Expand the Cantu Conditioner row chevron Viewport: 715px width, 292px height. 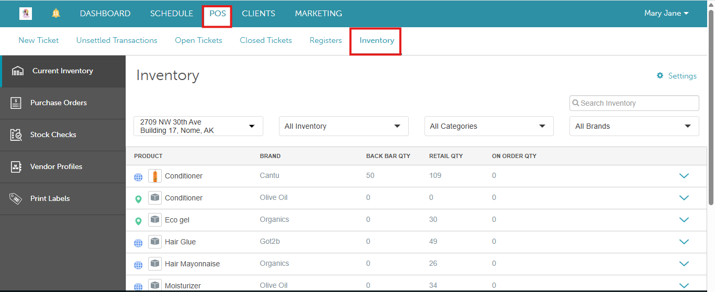point(684,176)
